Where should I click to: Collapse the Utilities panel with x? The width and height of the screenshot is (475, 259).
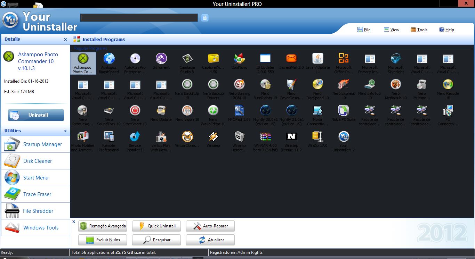tap(65, 131)
